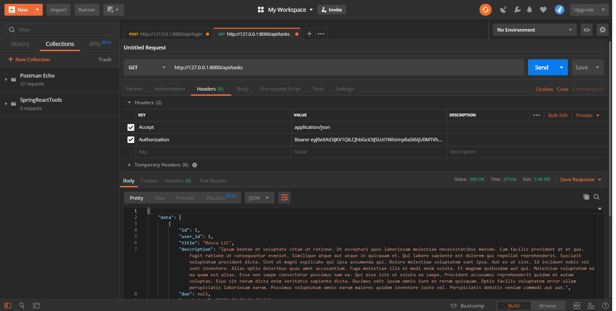Image resolution: width=616 pixels, height=311 pixels.
Task: Click the request URL field
Action: tap(347, 67)
